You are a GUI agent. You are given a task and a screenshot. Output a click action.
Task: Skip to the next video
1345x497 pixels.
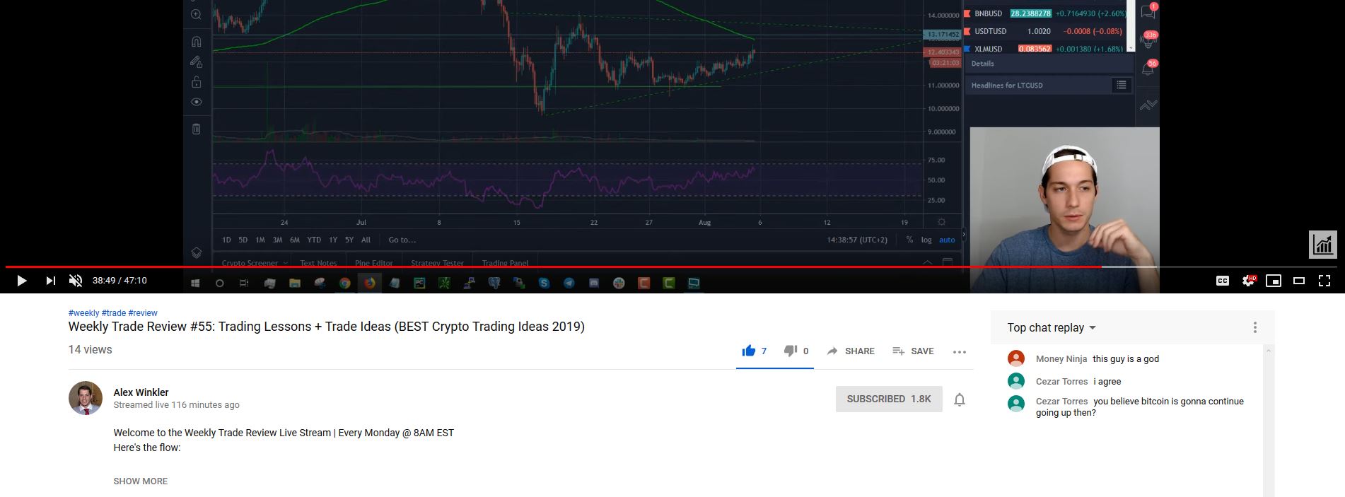tap(50, 281)
